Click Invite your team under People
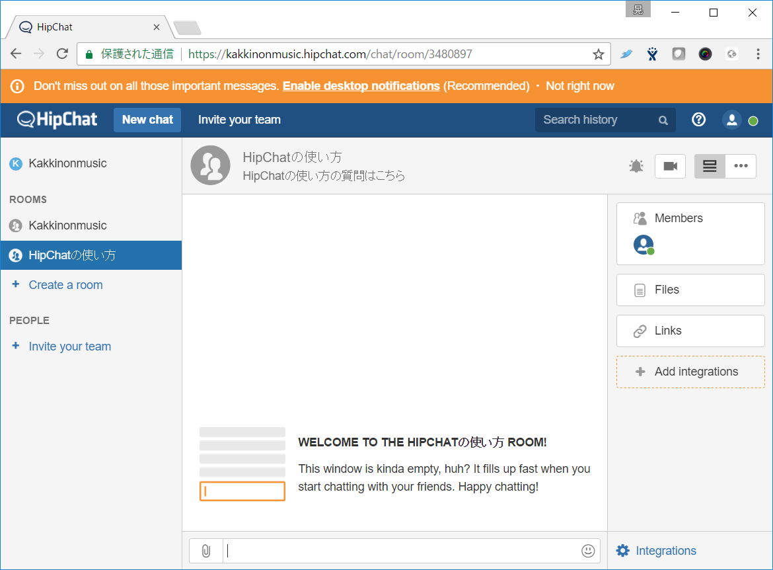 [x=70, y=346]
